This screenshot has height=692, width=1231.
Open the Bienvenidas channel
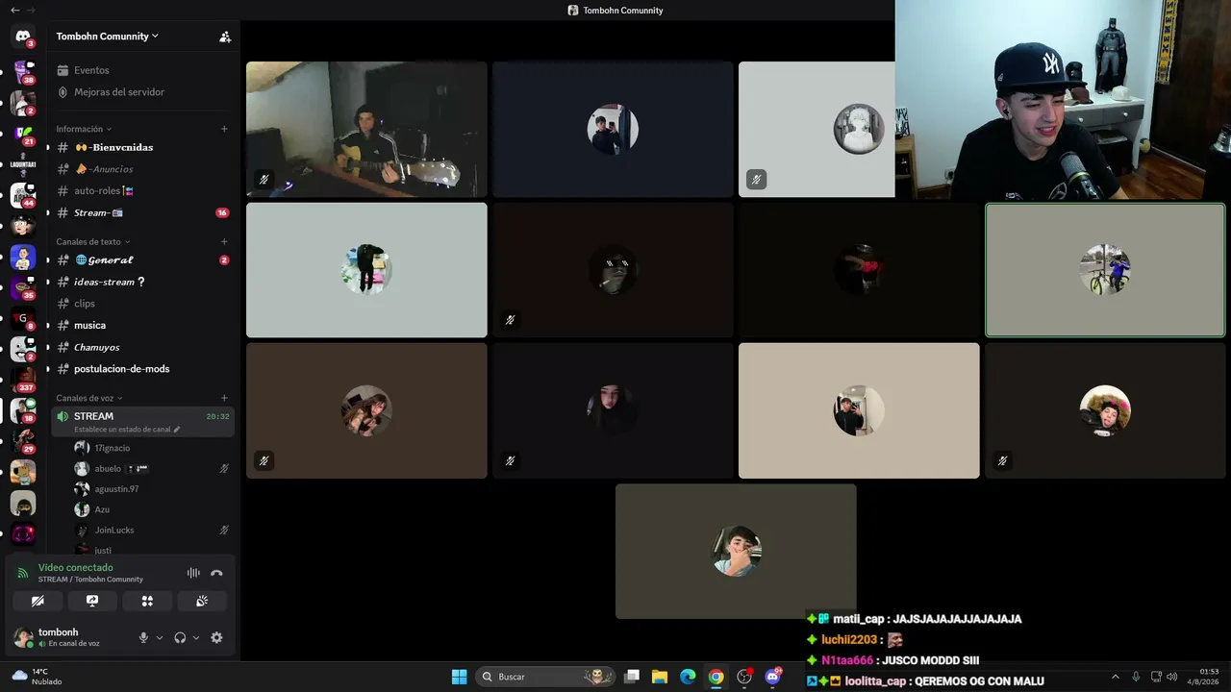(x=142, y=148)
